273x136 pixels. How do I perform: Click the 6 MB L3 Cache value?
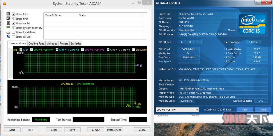pyautogui.click(x=257, y=62)
